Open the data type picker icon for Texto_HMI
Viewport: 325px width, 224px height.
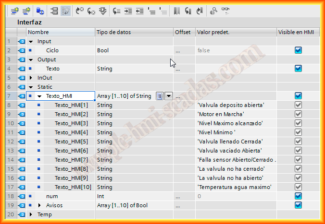[x=160, y=96]
